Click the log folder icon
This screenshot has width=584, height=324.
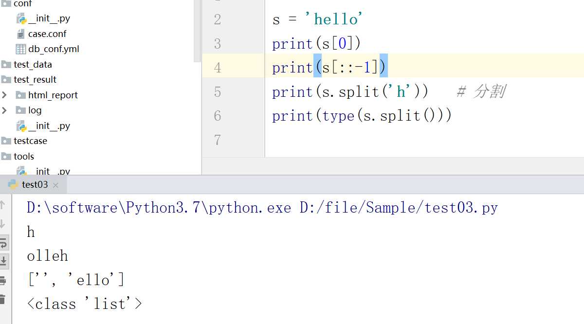pyautogui.click(x=21, y=110)
